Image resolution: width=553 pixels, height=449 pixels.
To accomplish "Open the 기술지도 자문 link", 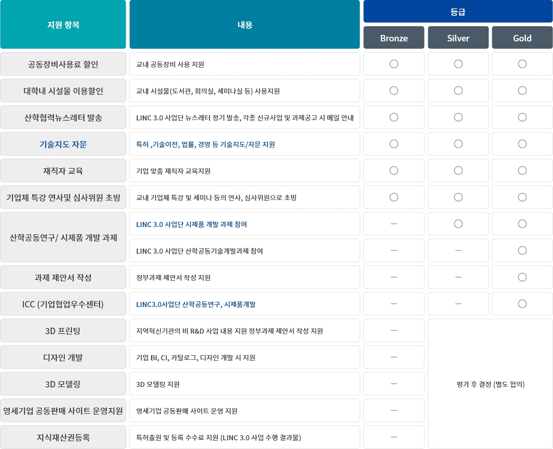I will (63, 144).
